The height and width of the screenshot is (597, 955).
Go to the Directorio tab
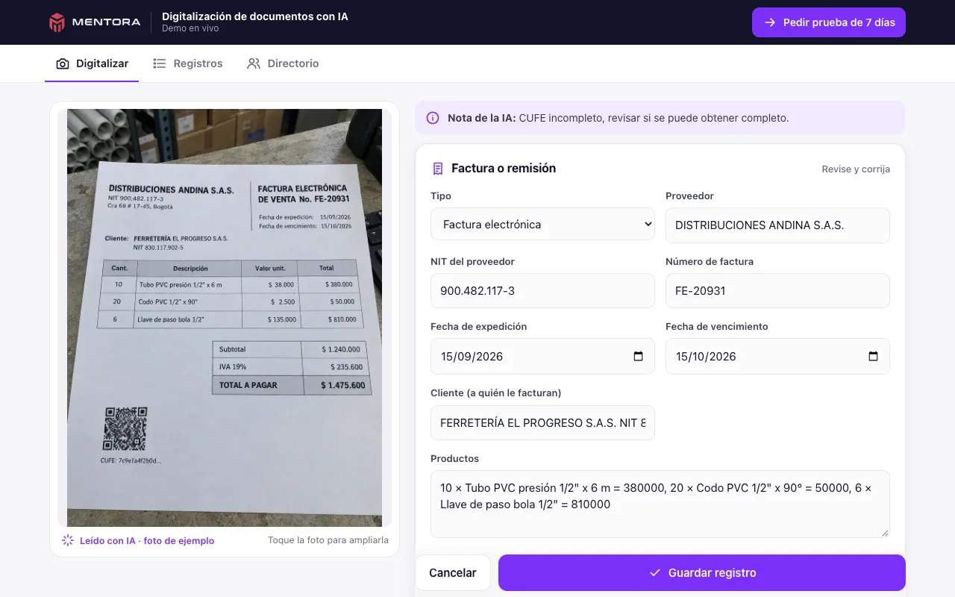pos(283,64)
